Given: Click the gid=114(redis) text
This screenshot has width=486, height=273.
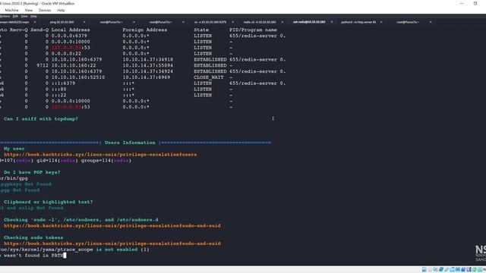Looking at the screenshot, I should [58, 161].
